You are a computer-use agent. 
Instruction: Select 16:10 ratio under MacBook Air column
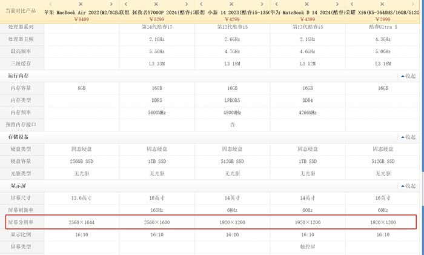pos(81,234)
